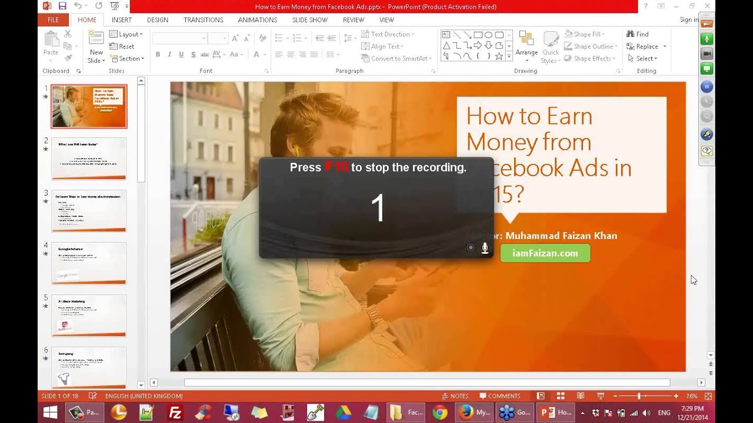Reset the slide layout with Reset
This screenshot has width=753, height=423.
pos(122,46)
